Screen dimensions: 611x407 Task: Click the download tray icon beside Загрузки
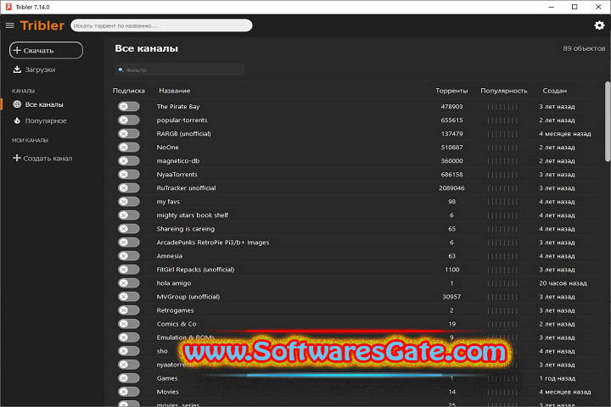point(17,70)
